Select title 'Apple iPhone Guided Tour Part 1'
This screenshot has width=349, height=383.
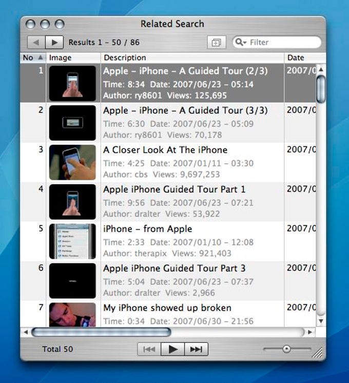click(174, 189)
